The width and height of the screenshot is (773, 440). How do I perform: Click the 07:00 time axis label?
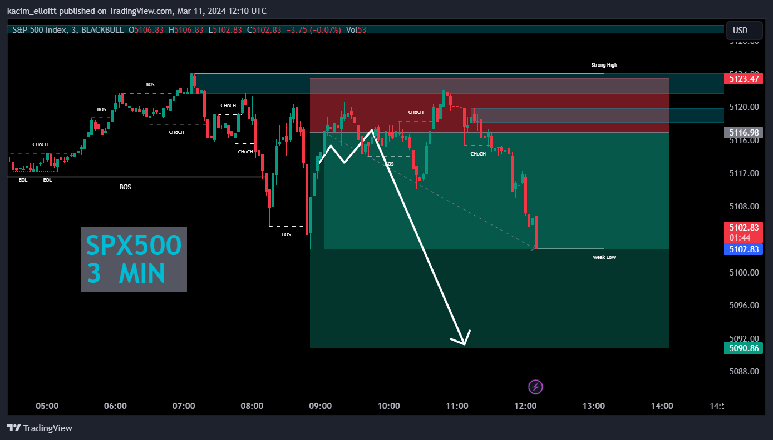184,406
